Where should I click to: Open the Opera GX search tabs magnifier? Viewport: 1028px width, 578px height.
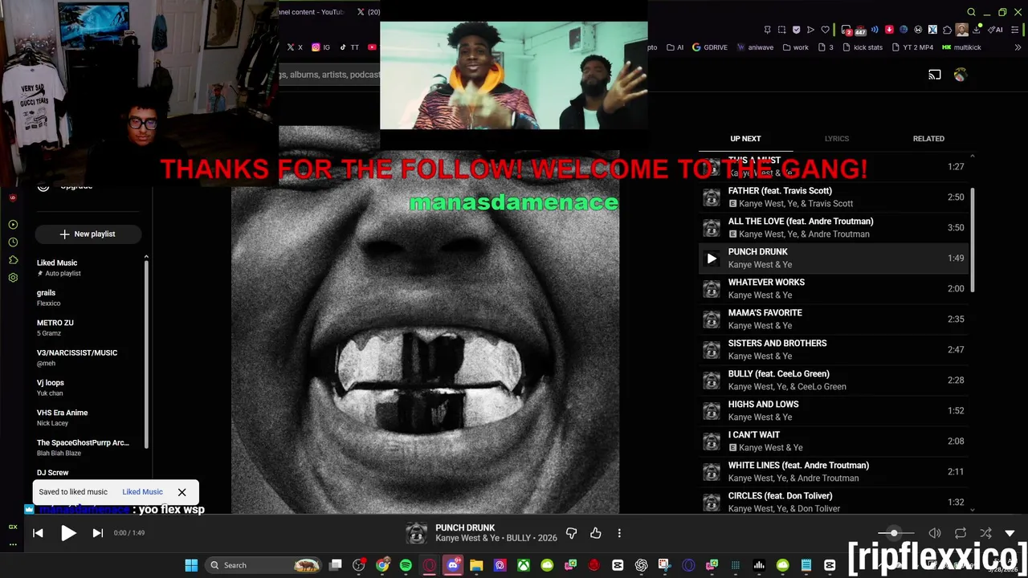[x=971, y=12]
